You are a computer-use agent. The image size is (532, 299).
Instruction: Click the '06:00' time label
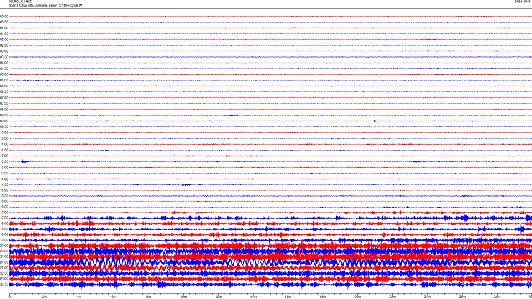click(4, 86)
